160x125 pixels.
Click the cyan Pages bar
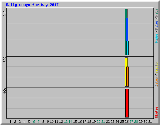coord(127,48)
